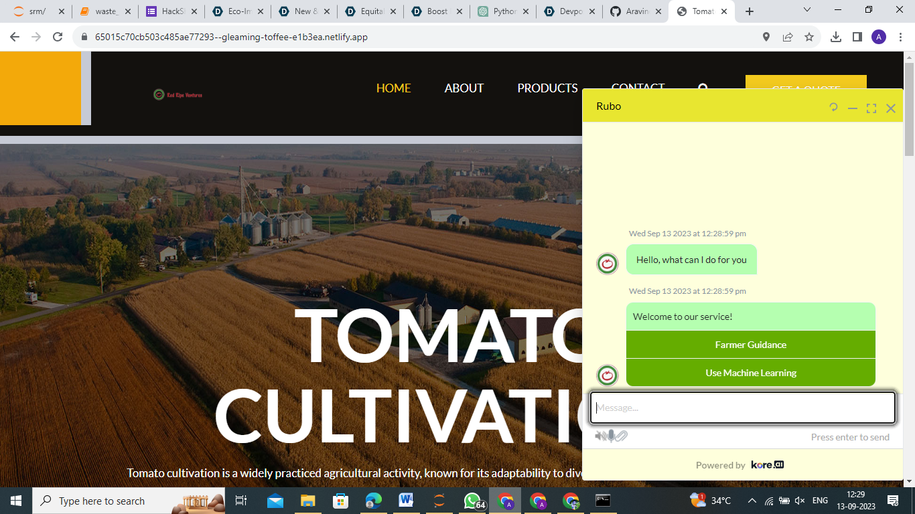This screenshot has width=915, height=514.
Task: Open Microsoft Word on the taskbar
Action: click(406, 501)
